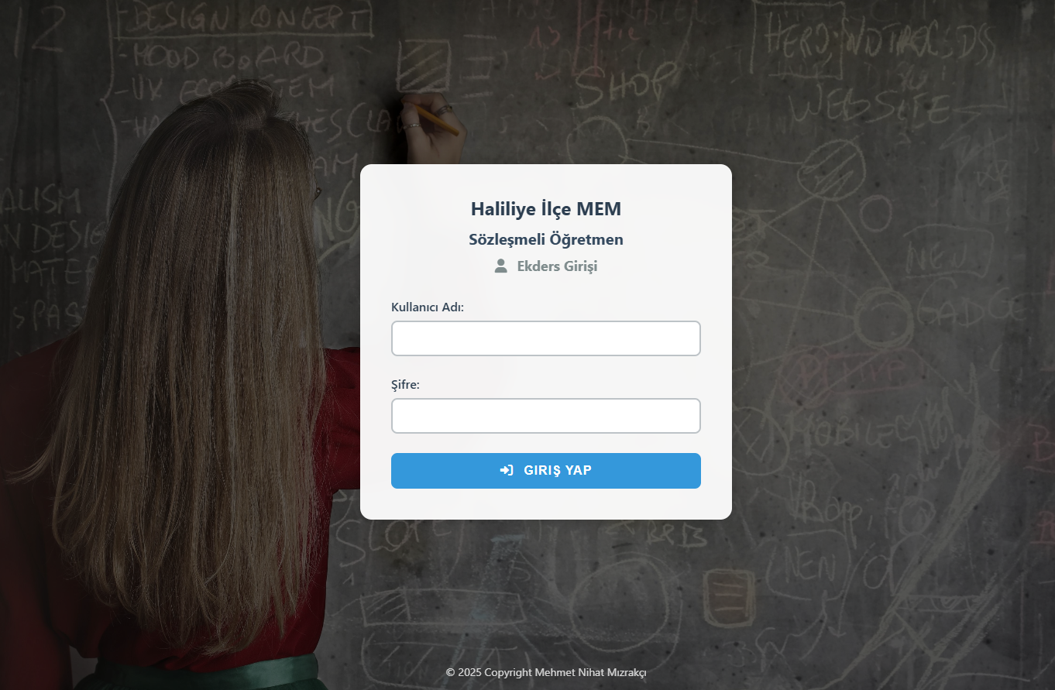Click the Şifre label text
Screen dimensions: 1055x690
405,384
